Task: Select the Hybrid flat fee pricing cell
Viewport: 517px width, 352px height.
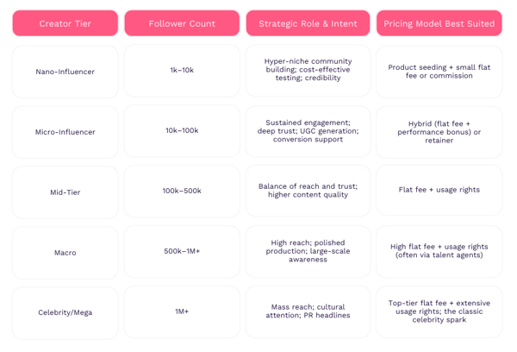Action: click(x=439, y=131)
